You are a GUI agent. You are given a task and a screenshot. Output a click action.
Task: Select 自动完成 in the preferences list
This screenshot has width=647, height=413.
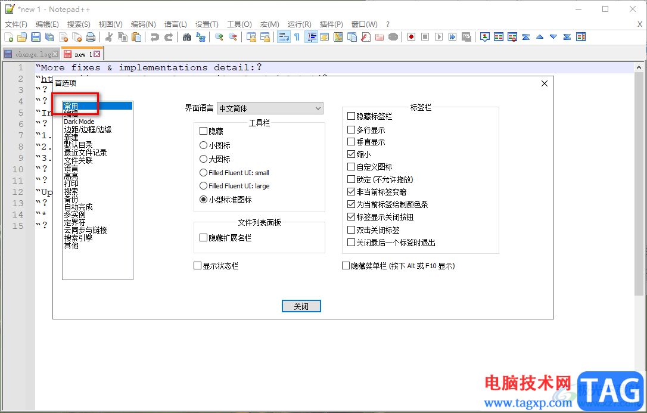[x=79, y=207]
